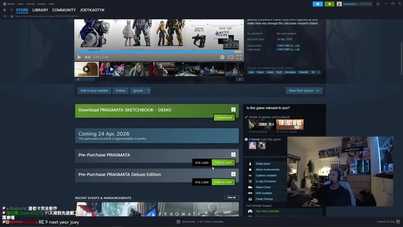The width and height of the screenshot is (403, 227).
Task: Open Downloads status in the bottom bar
Action: click(x=200, y=222)
